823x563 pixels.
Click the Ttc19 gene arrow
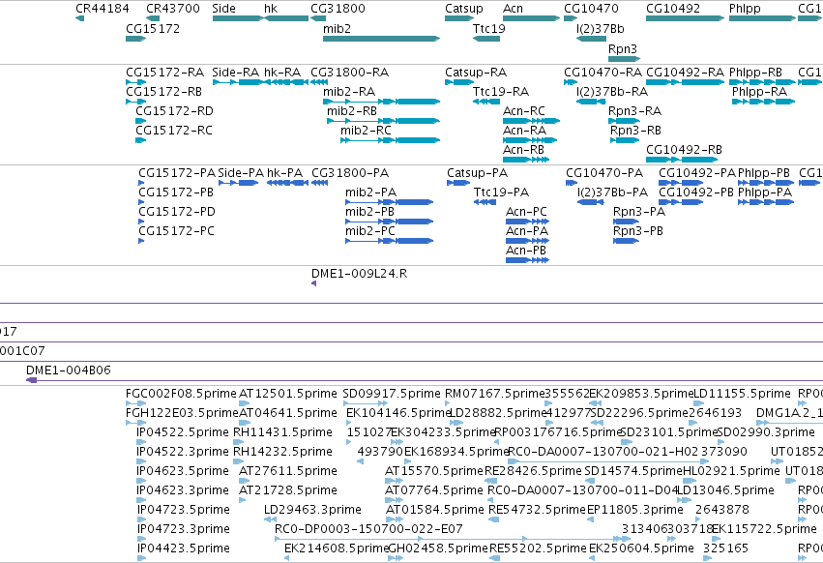486,39
